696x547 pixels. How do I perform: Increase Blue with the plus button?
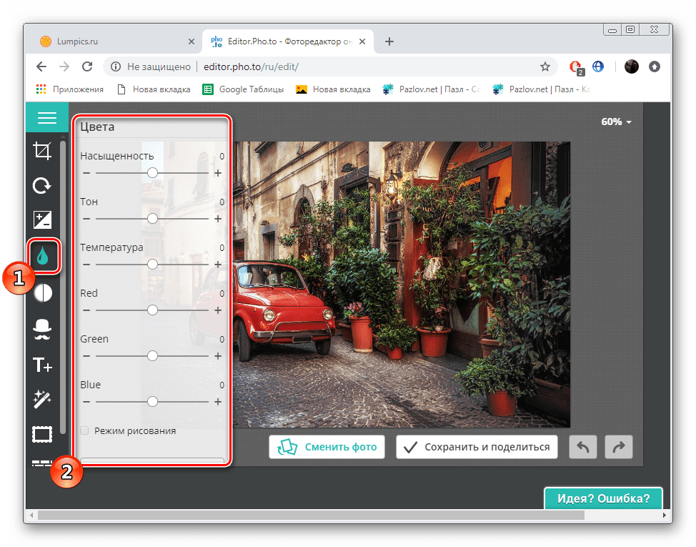pyautogui.click(x=218, y=402)
